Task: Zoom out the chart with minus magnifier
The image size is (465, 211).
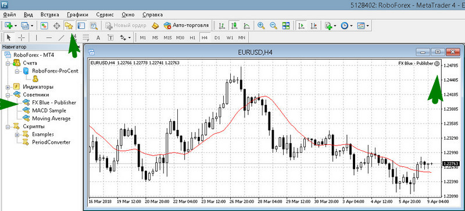Action: point(273,26)
